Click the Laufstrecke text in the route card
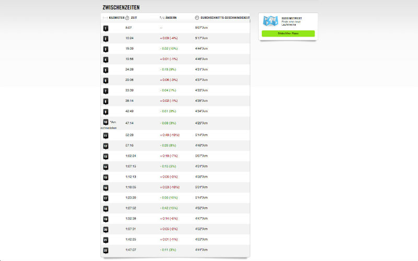Viewport: 418px width, 261px height. tap(289, 25)
